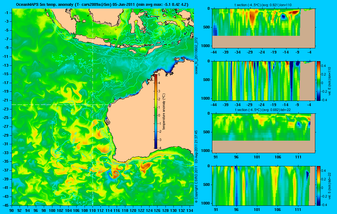Click the '91' tick under the lat=-22 temperature section
Screen dimensions: 337x214
(x=216, y=157)
